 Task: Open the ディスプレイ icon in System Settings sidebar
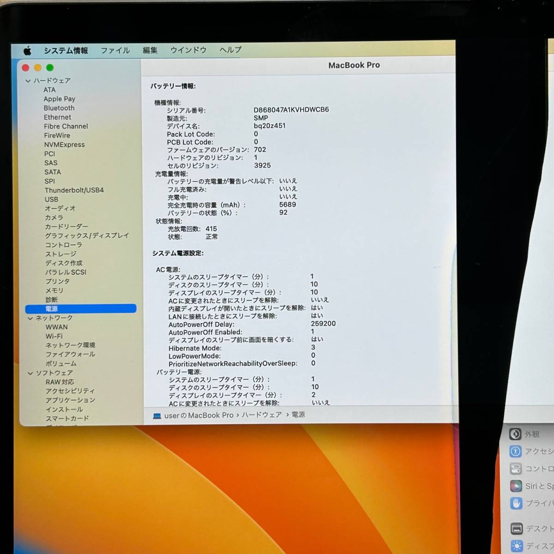pyautogui.click(x=517, y=546)
